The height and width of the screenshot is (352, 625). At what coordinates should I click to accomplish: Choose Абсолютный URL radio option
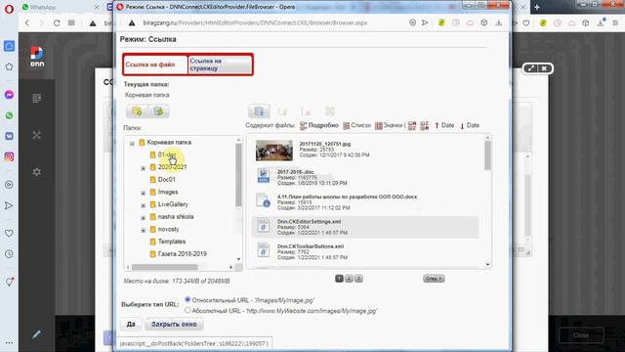point(187,310)
